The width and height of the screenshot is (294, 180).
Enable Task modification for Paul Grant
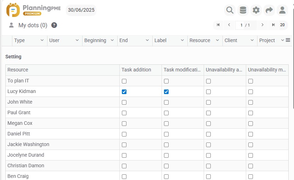click(x=166, y=113)
